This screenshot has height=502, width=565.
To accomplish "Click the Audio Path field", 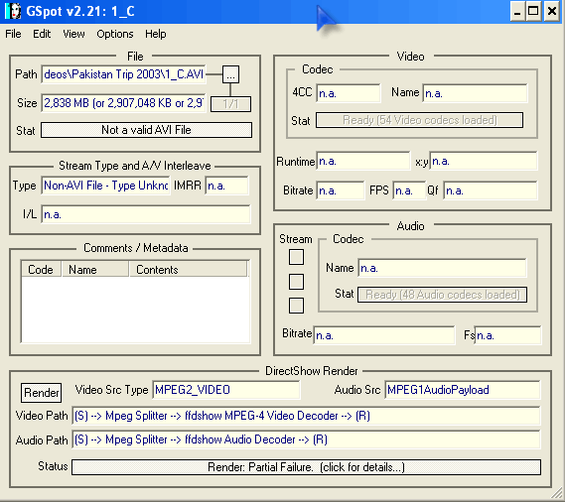I will (306, 439).
